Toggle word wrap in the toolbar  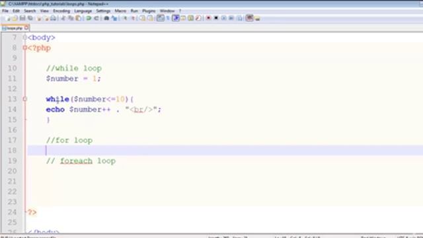[160, 19]
